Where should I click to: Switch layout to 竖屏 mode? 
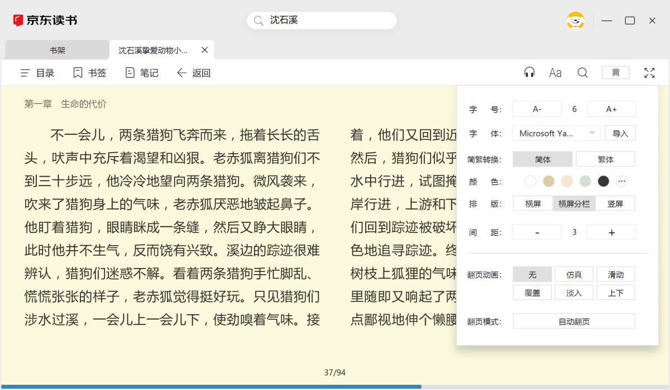coord(615,203)
